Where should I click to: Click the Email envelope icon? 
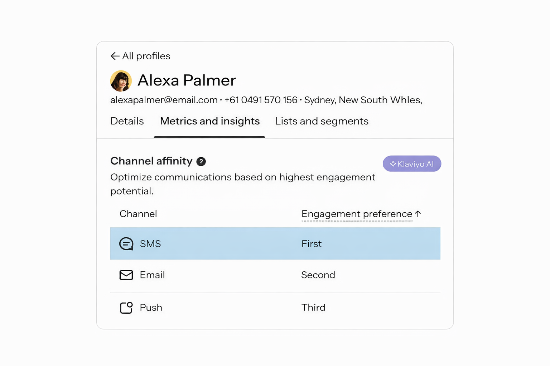click(126, 275)
